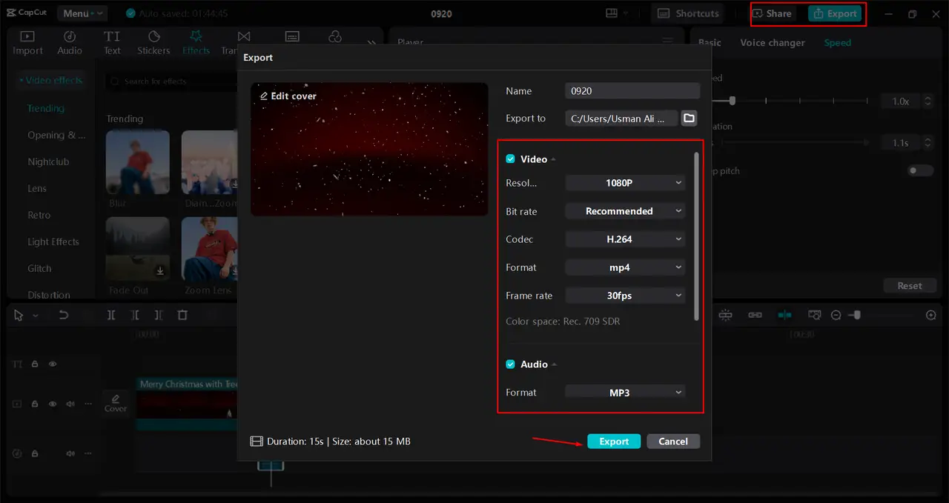Browse for export folder with folder icon
Viewport: 949px width, 503px height.
pos(689,119)
